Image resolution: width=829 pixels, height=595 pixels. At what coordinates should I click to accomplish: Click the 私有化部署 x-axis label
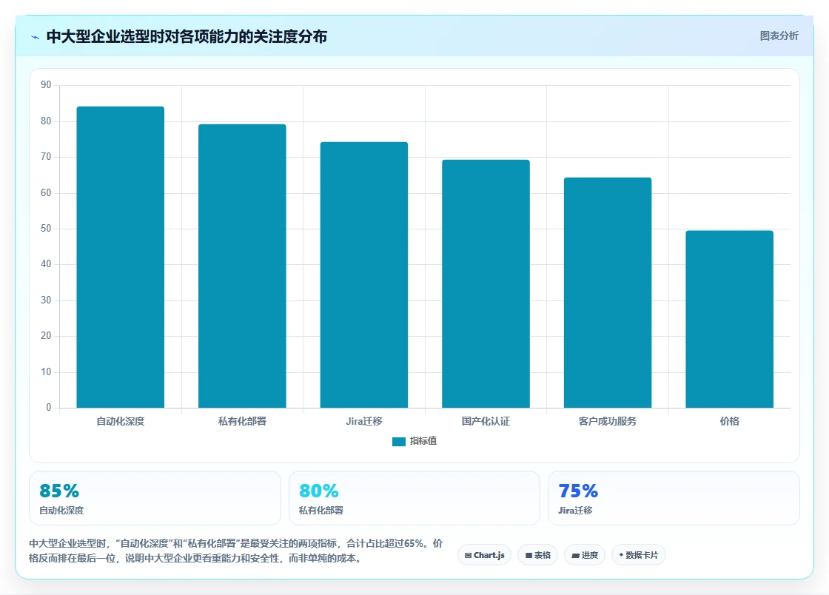coord(242,421)
